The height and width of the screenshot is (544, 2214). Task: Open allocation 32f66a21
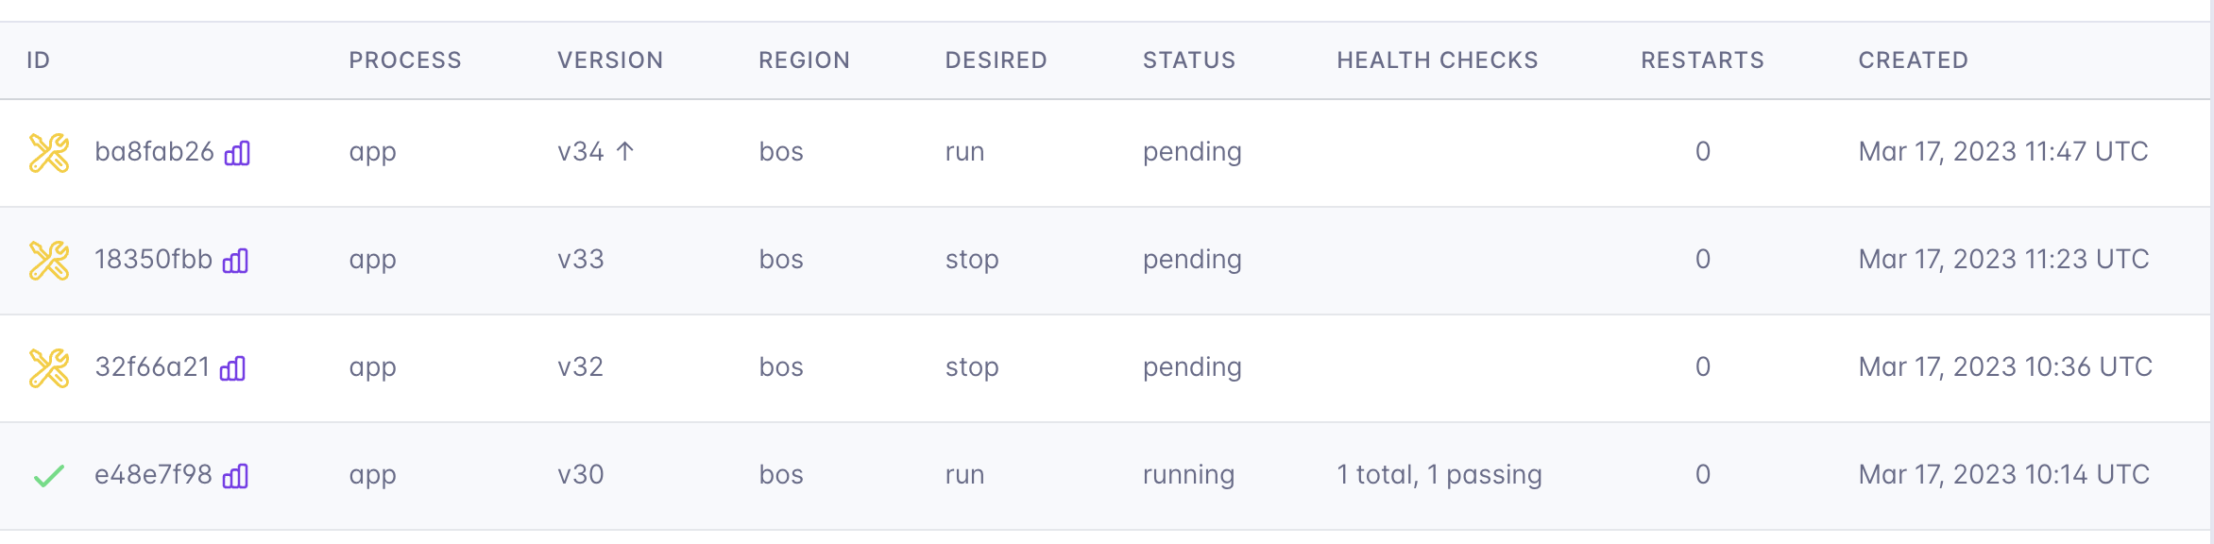click(152, 367)
